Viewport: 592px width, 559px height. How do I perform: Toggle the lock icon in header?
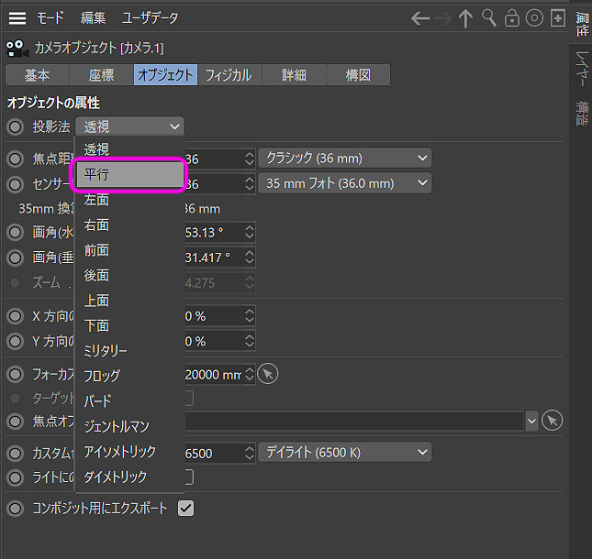512,18
